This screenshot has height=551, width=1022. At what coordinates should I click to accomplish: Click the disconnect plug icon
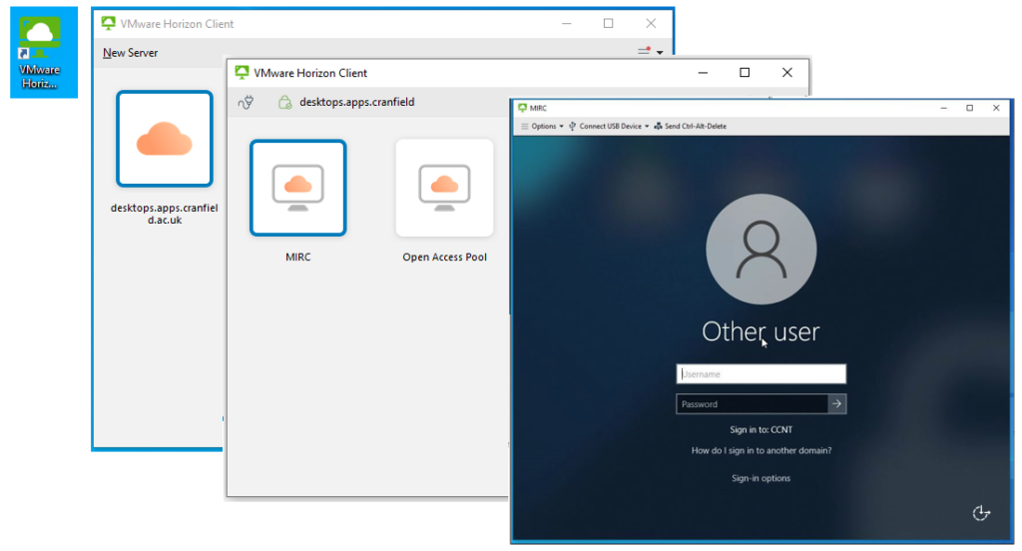(x=246, y=102)
